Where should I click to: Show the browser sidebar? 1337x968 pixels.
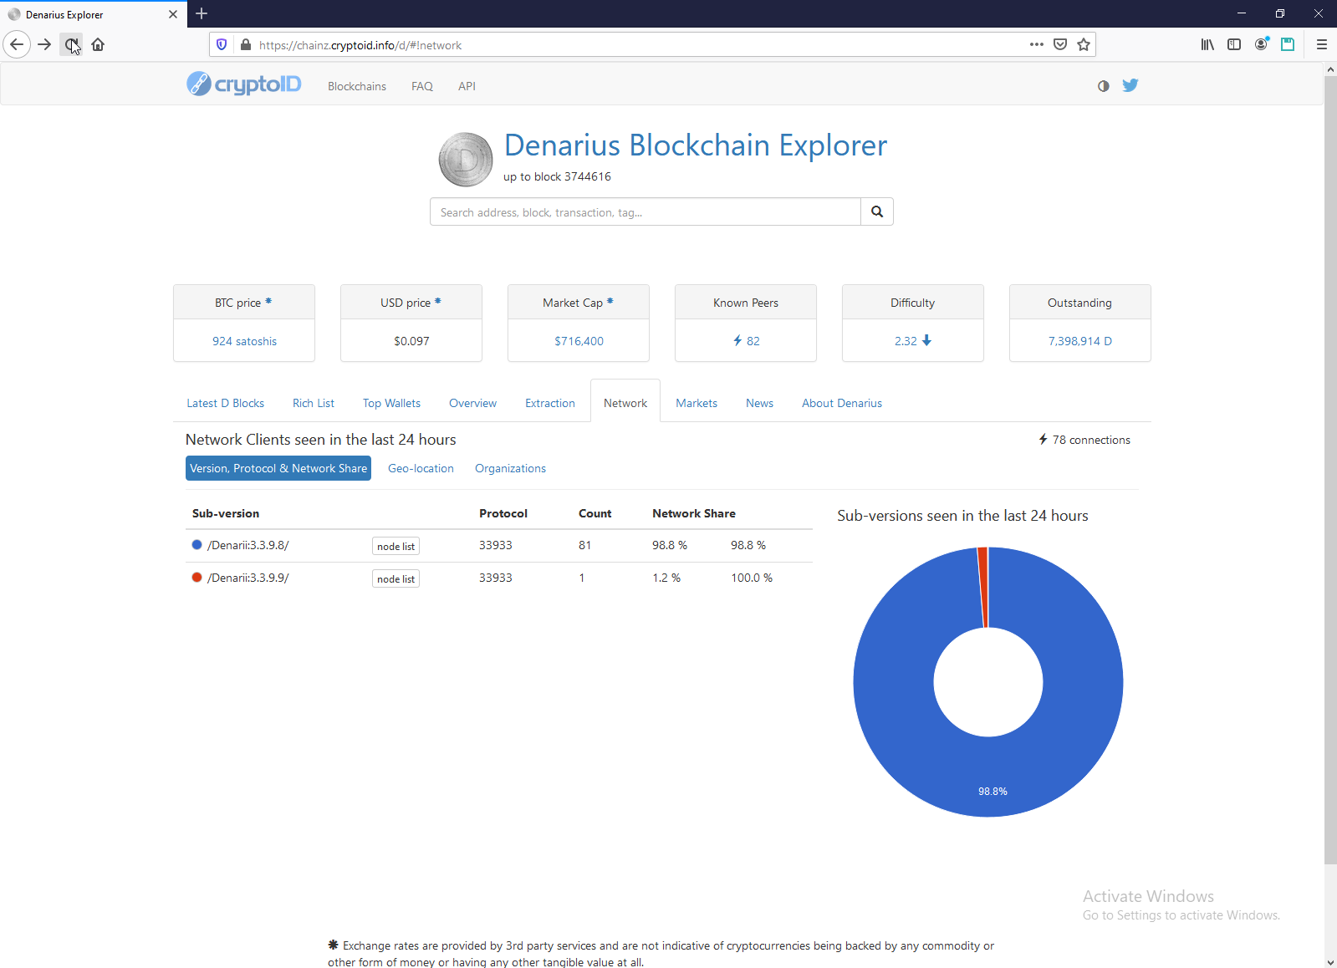[1234, 44]
